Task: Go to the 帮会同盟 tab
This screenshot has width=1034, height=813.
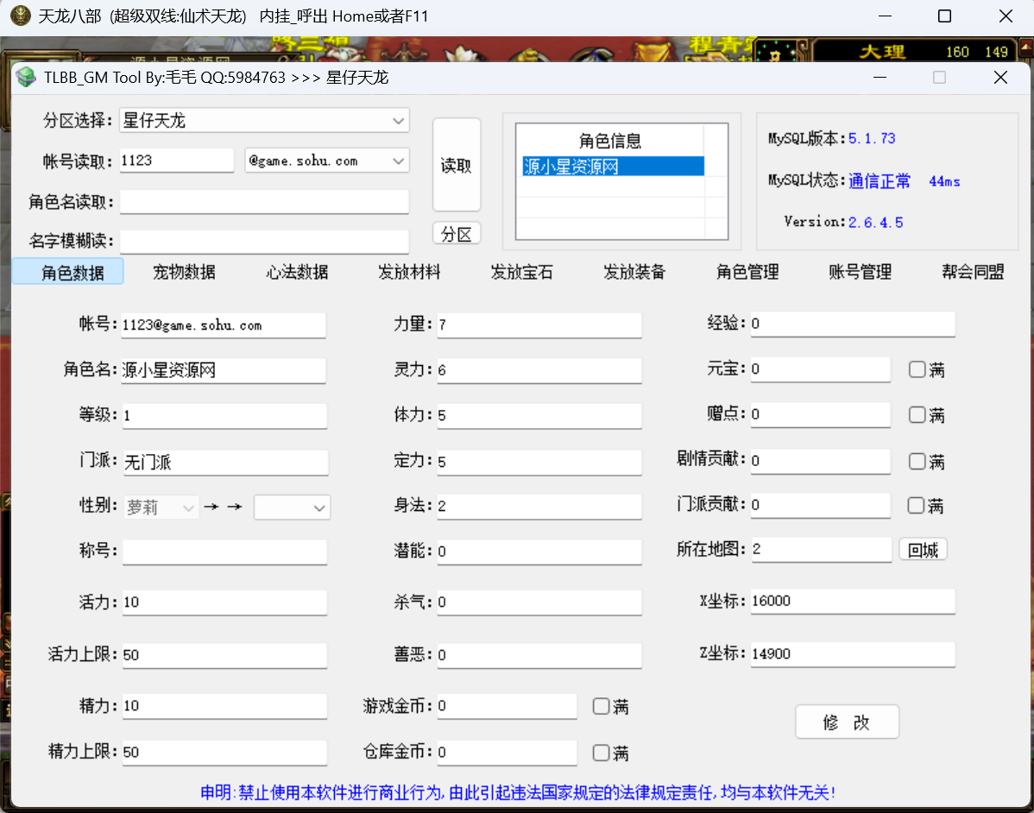Action: point(973,271)
